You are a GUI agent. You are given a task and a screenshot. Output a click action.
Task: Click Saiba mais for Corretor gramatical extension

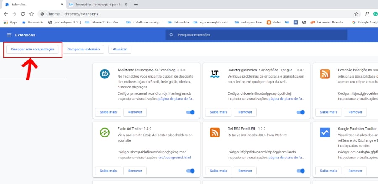point(218,112)
